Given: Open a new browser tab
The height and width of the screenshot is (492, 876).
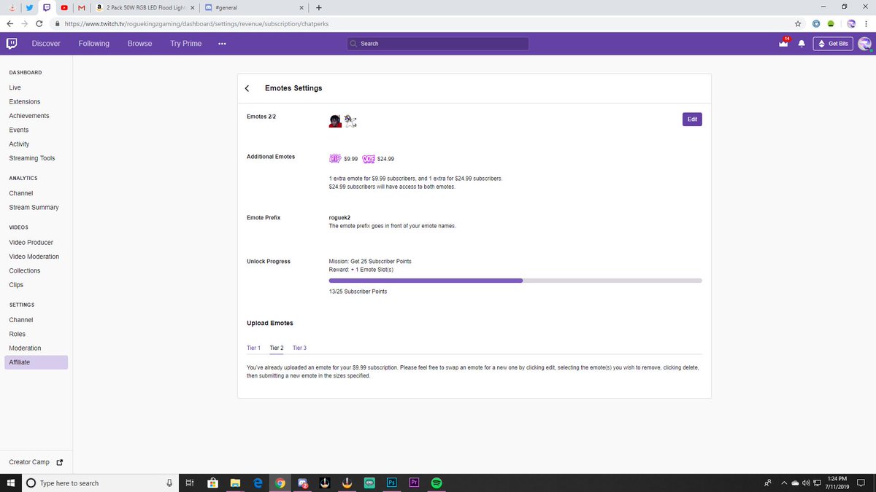Looking at the screenshot, I should 319,8.
